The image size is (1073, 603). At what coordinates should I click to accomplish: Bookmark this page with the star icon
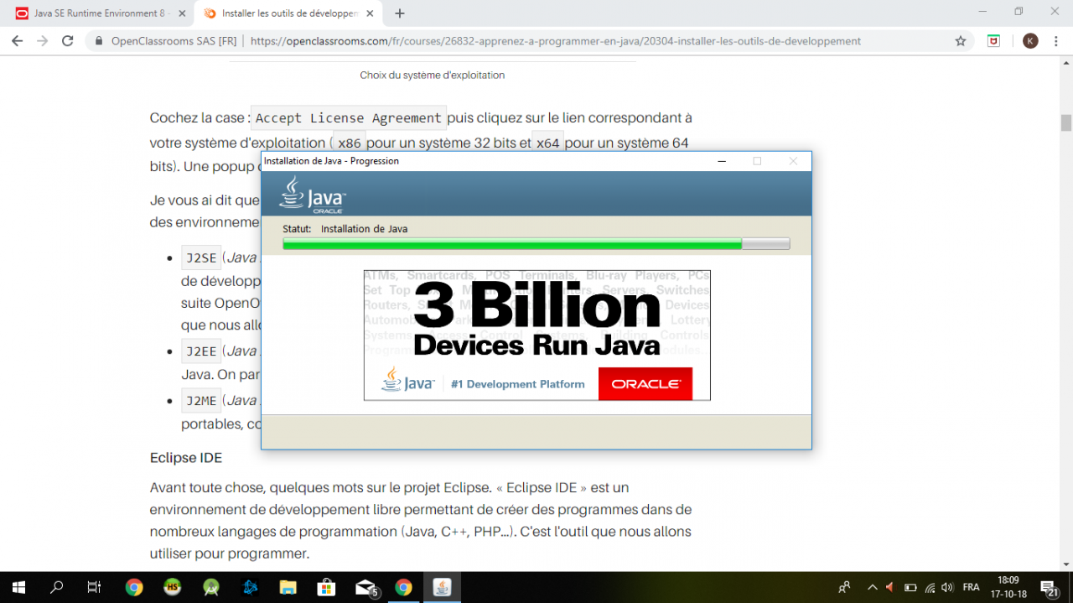(961, 40)
